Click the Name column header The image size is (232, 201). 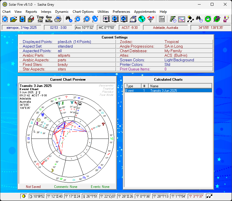(x=180, y=86)
